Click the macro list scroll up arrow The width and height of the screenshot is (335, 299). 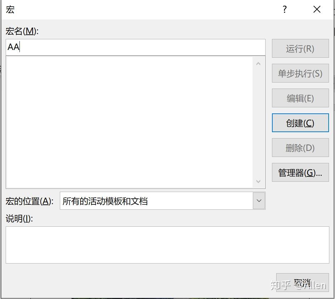(x=258, y=64)
